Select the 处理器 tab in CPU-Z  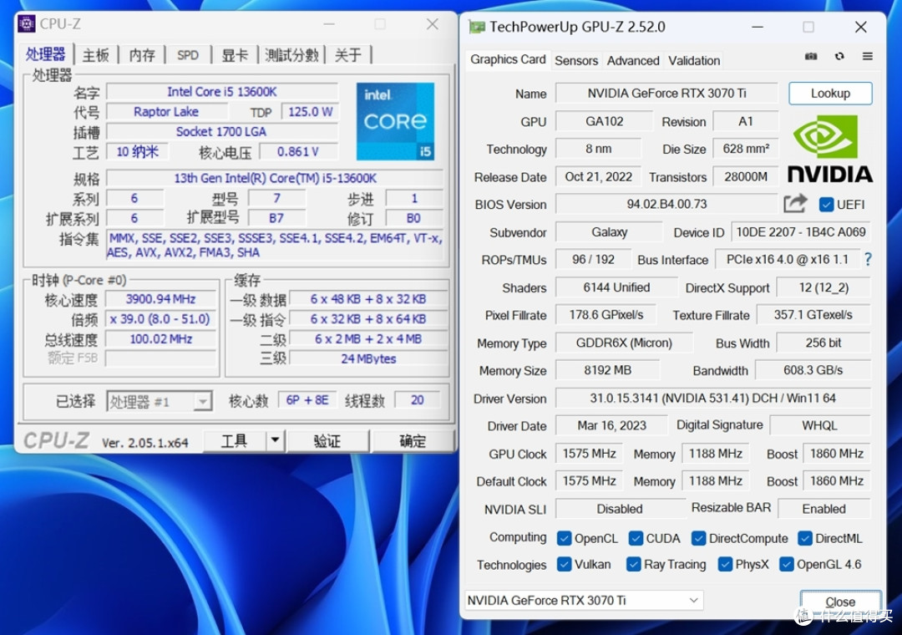(45, 54)
